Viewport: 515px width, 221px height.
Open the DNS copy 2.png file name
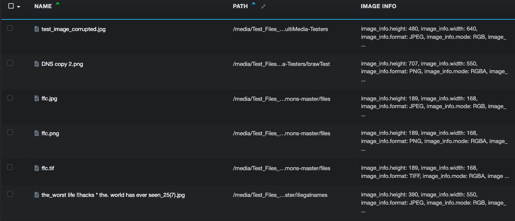[63, 64]
